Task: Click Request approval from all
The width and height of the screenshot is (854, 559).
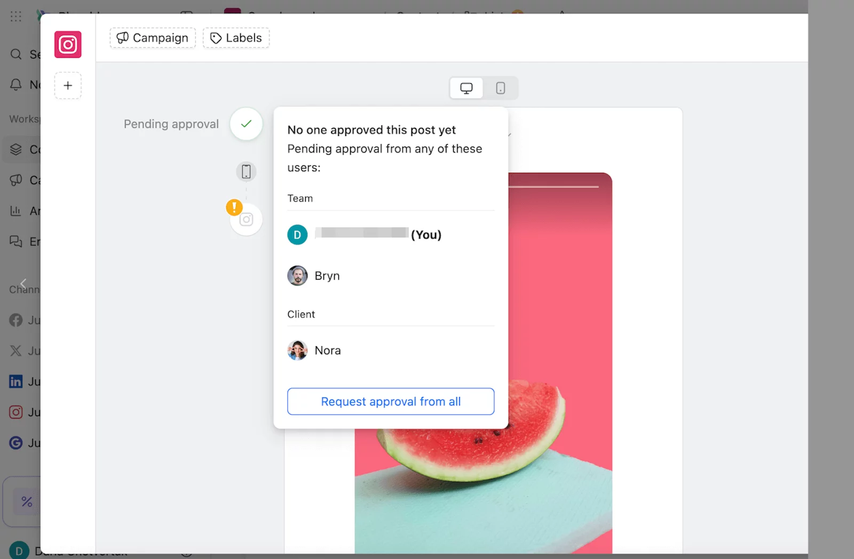Action: coord(390,401)
